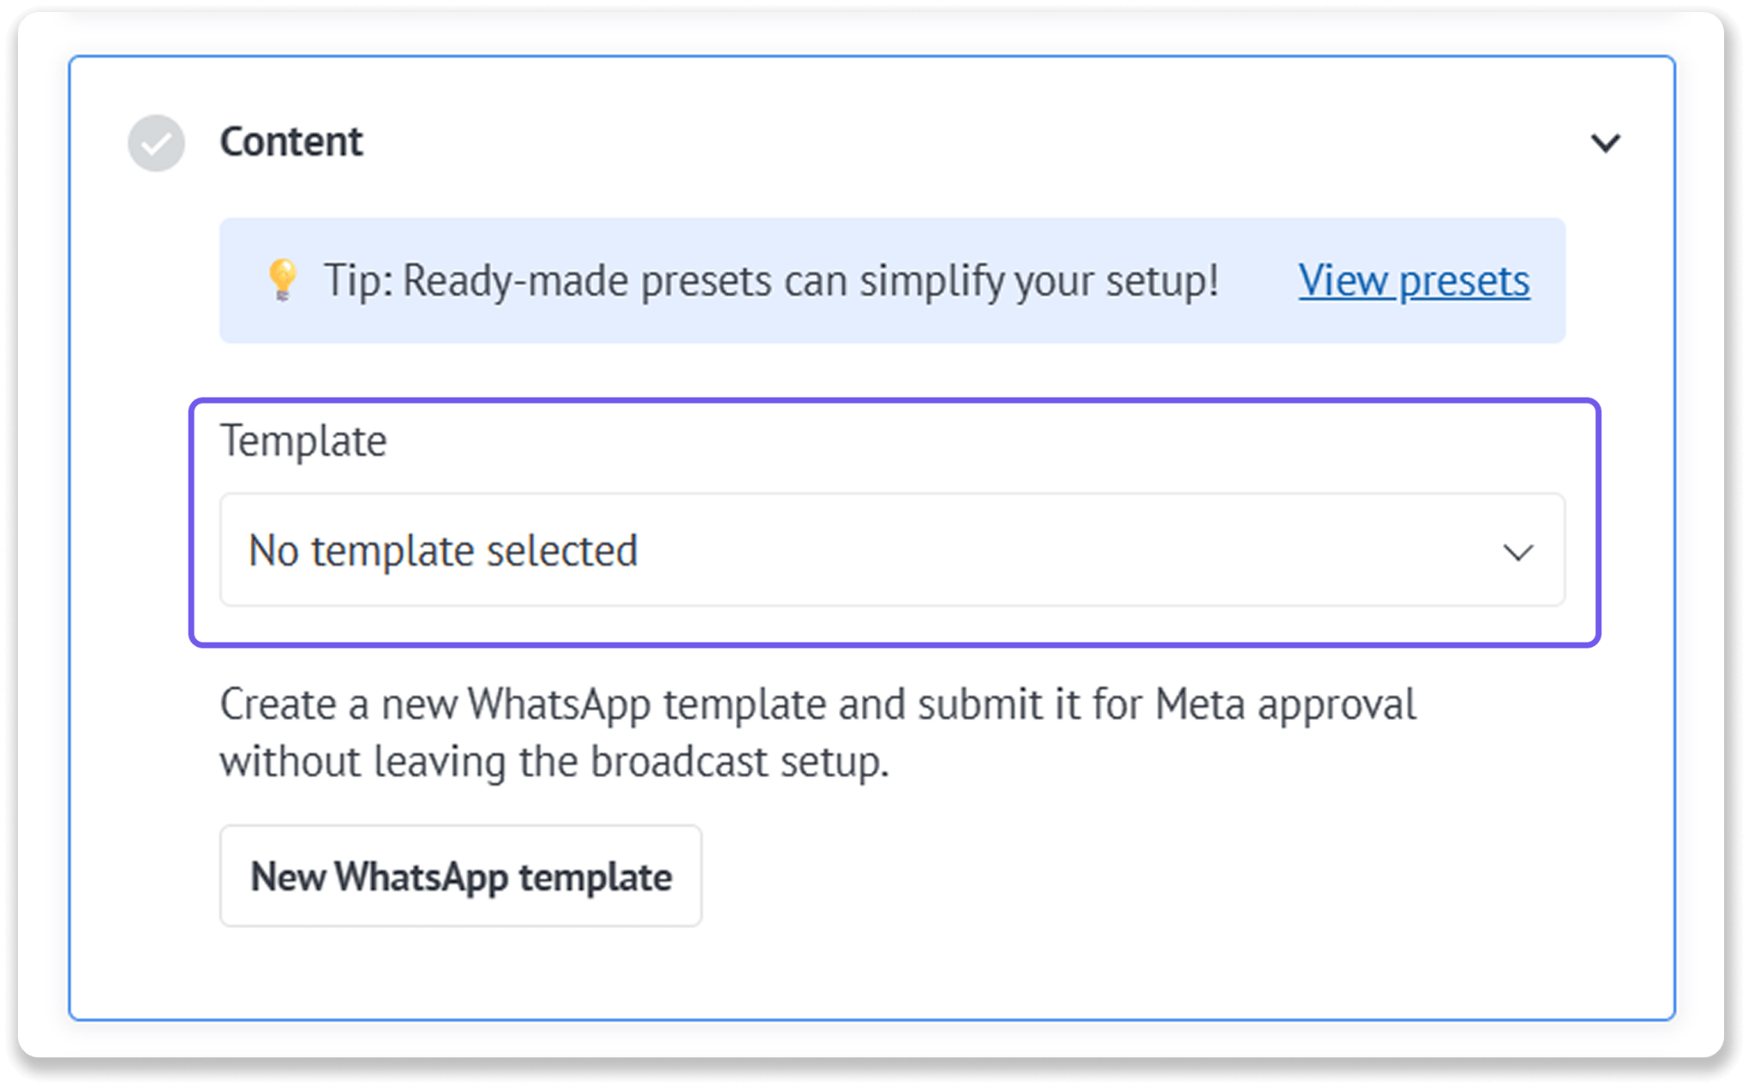
Task: Open the View presets link
Action: click(1413, 281)
